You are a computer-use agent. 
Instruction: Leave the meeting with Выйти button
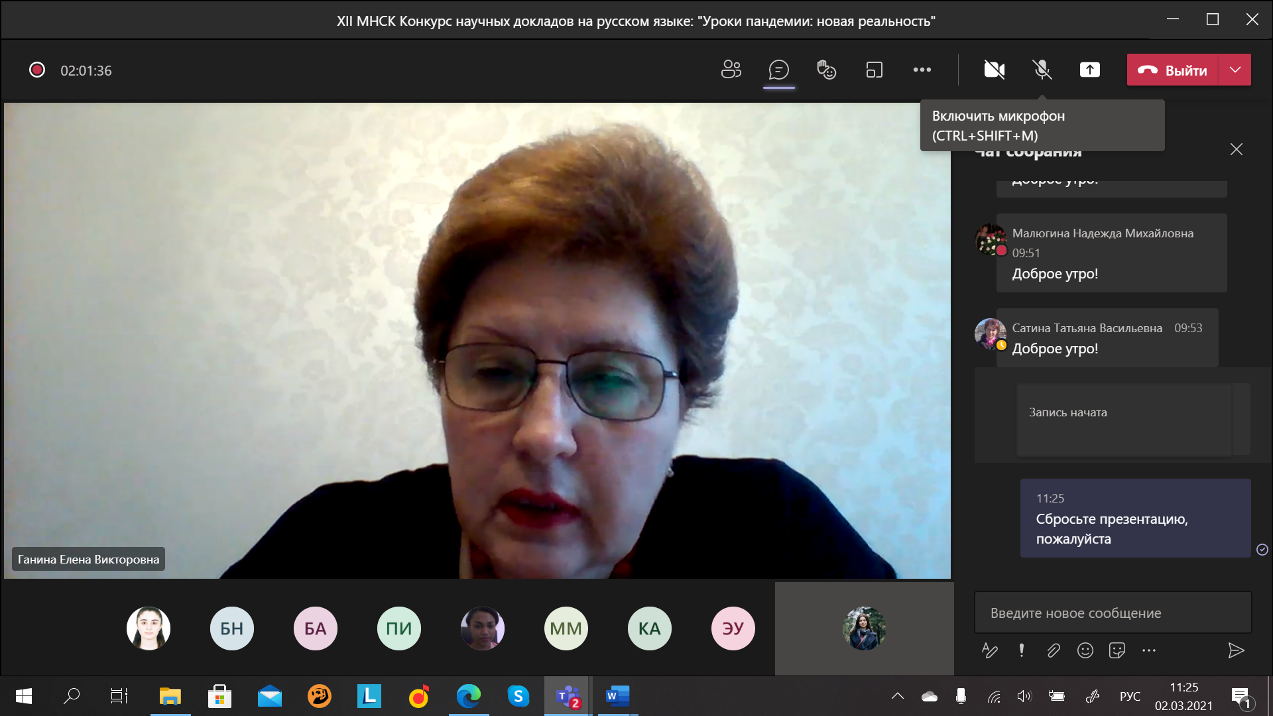coord(1172,70)
